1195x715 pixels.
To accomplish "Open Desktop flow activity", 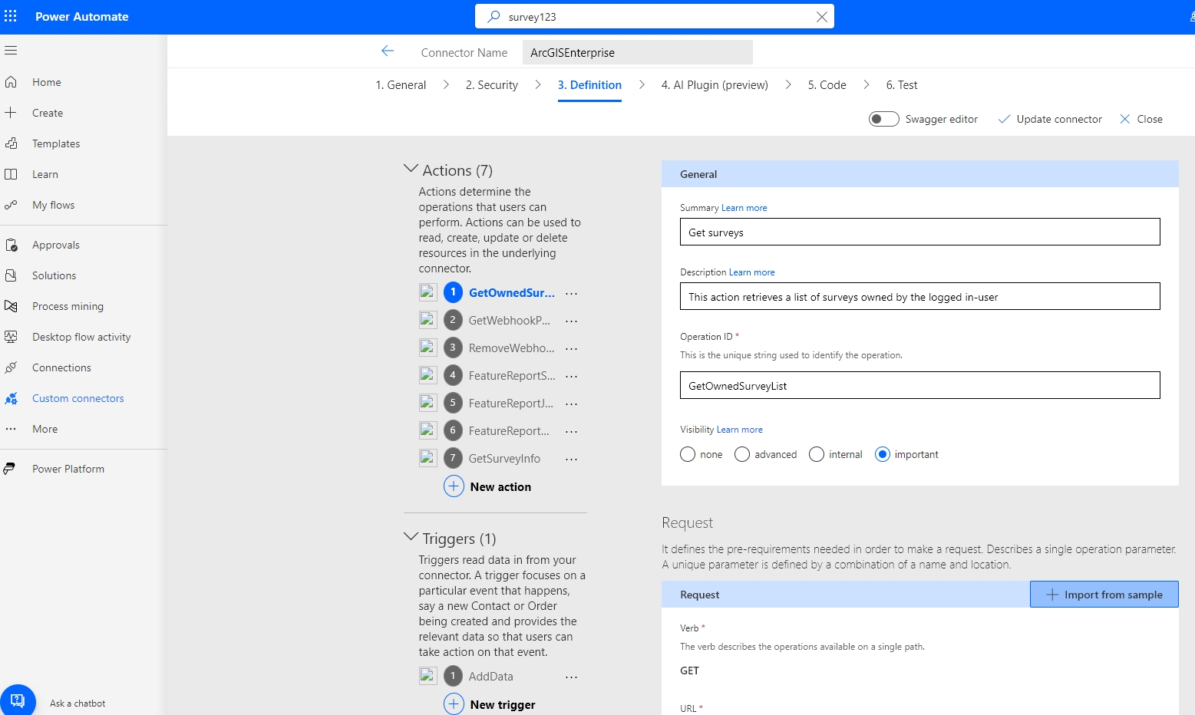I will tap(81, 337).
